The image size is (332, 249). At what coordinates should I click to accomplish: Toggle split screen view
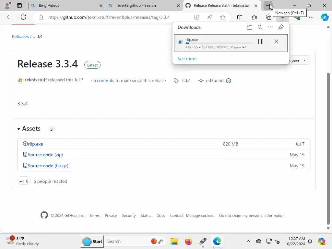(240, 17)
